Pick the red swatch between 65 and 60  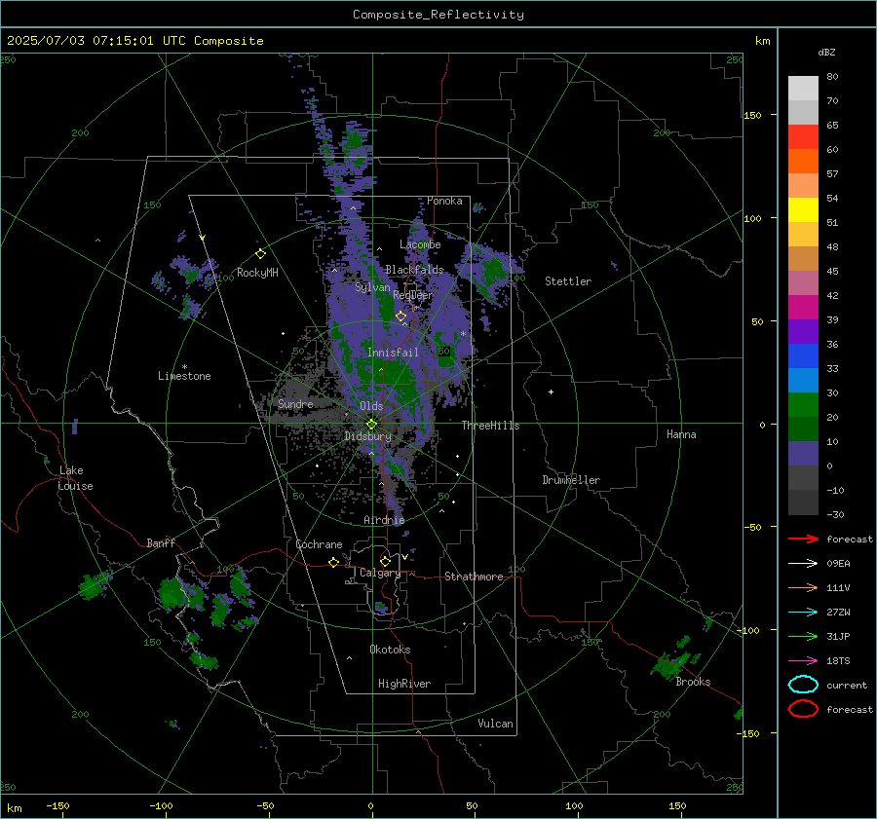pos(803,137)
